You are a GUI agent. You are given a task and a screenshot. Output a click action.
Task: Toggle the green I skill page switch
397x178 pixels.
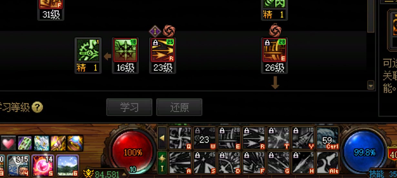pos(162,163)
